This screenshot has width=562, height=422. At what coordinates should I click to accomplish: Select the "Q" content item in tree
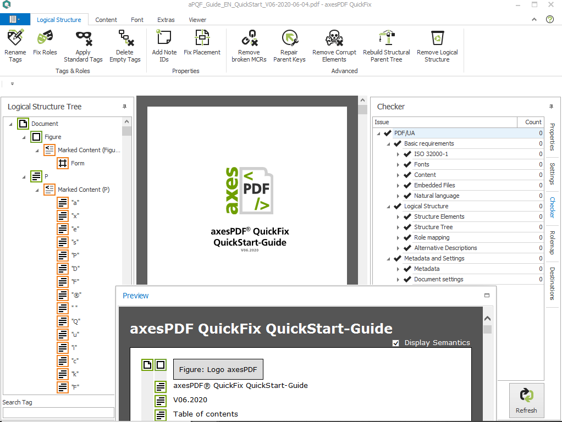[69, 321]
